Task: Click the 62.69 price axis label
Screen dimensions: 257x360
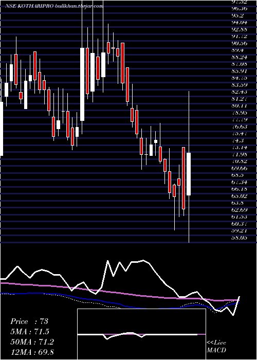Action: tap(240, 210)
